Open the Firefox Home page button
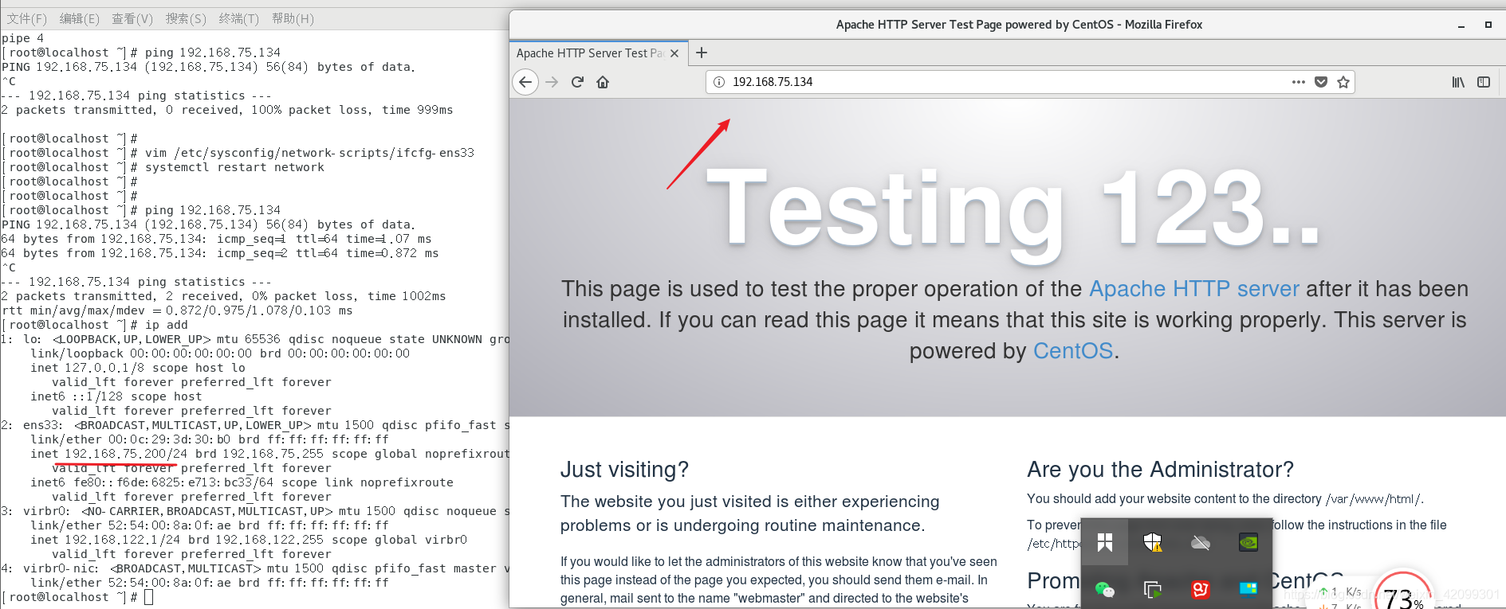The height and width of the screenshot is (609, 1506). (603, 82)
